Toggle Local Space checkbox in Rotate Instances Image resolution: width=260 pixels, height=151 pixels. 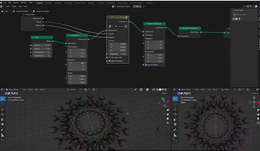point(146,65)
